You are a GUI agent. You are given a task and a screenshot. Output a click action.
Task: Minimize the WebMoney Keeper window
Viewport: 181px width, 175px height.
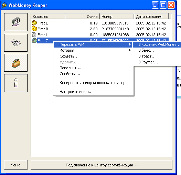tap(155, 5)
